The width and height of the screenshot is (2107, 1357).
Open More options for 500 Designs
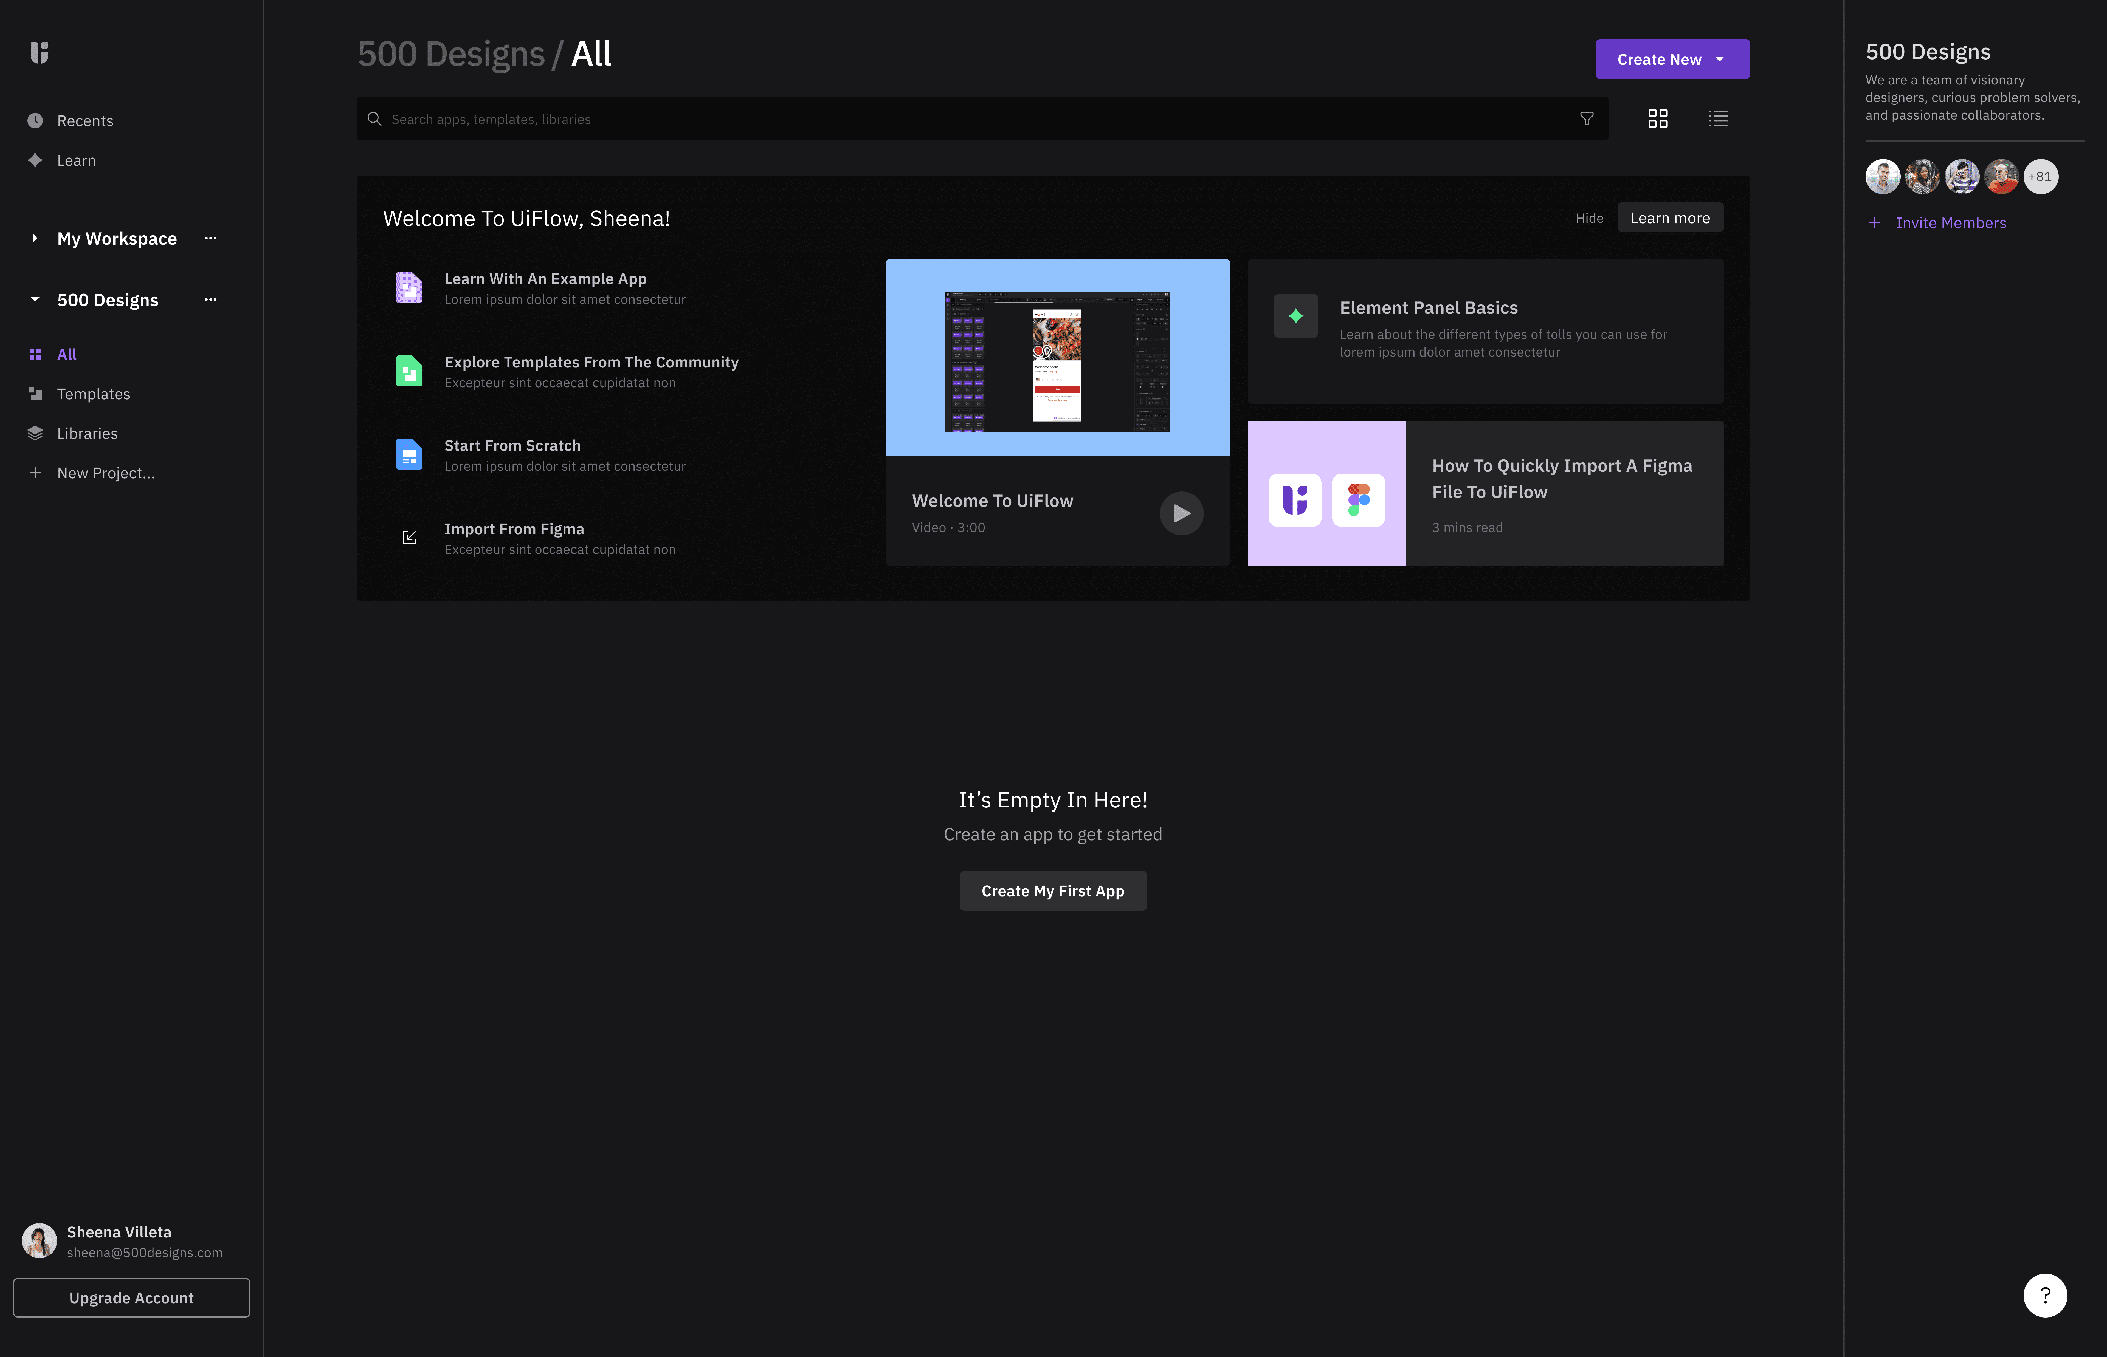tap(211, 299)
